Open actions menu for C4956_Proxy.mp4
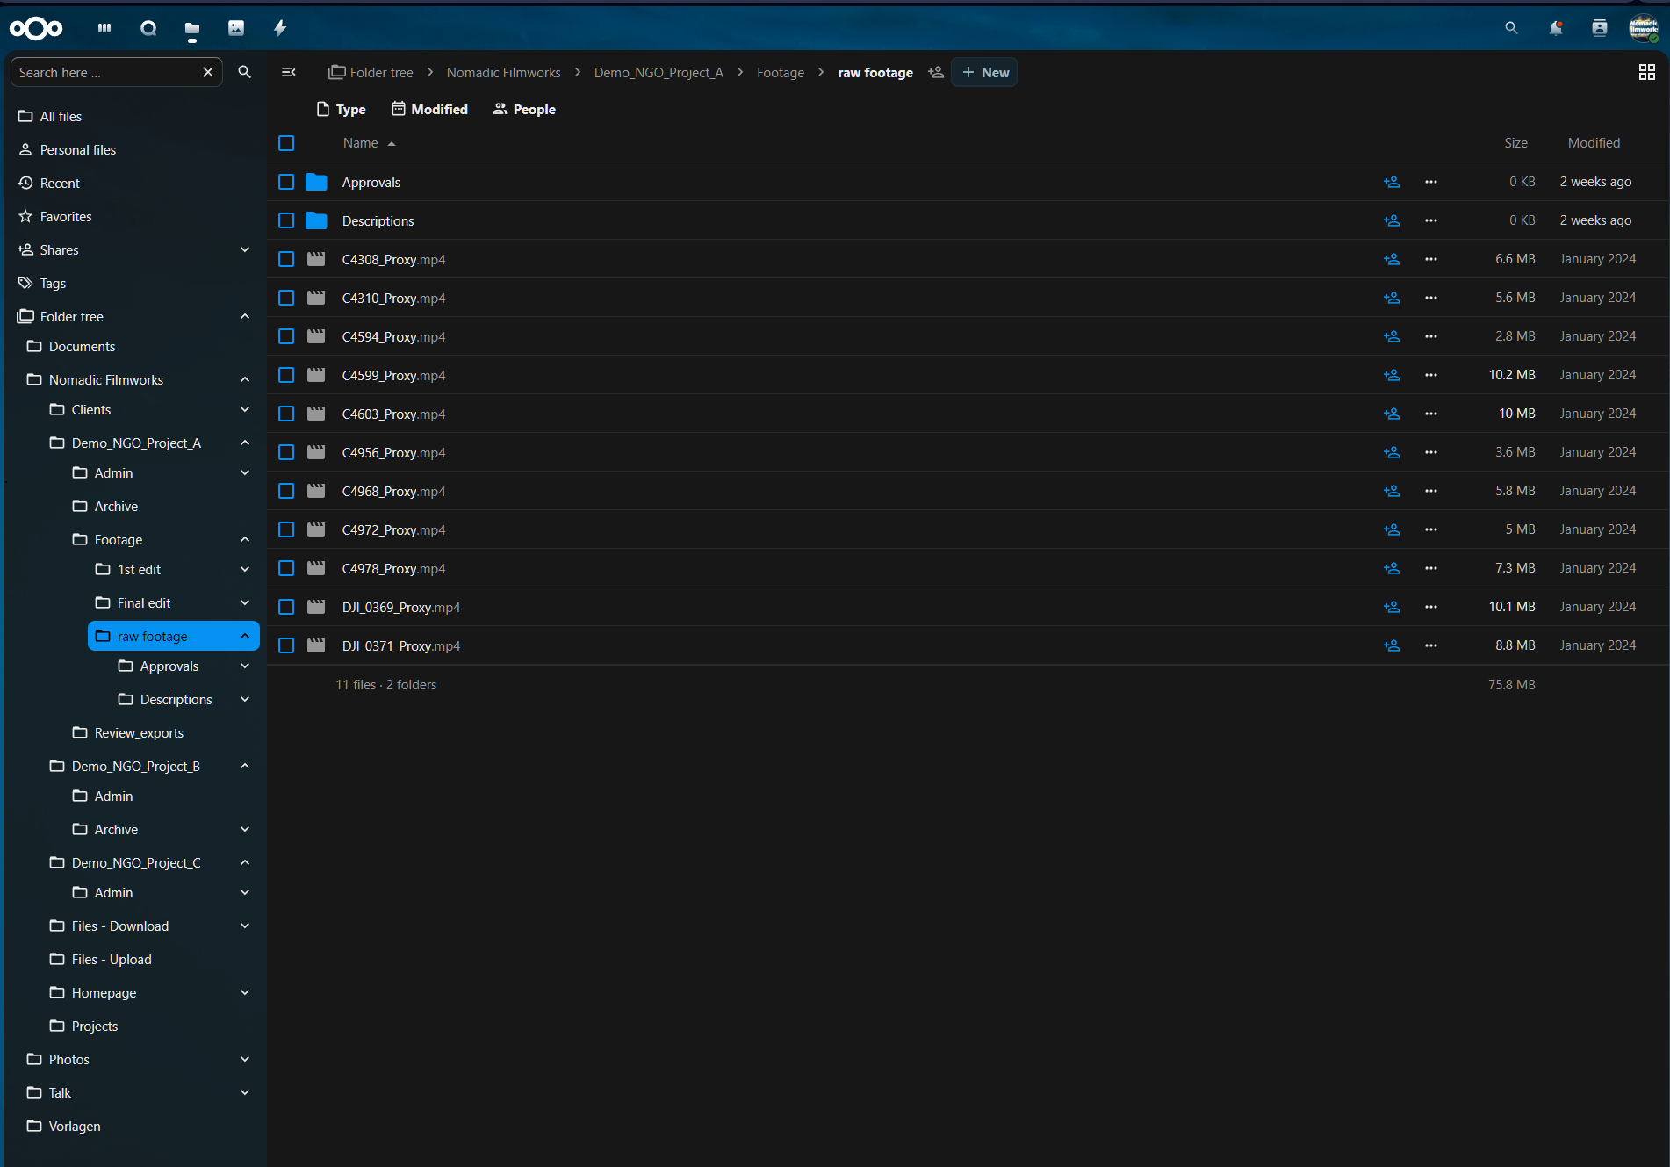 click(x=1430, y=452)
